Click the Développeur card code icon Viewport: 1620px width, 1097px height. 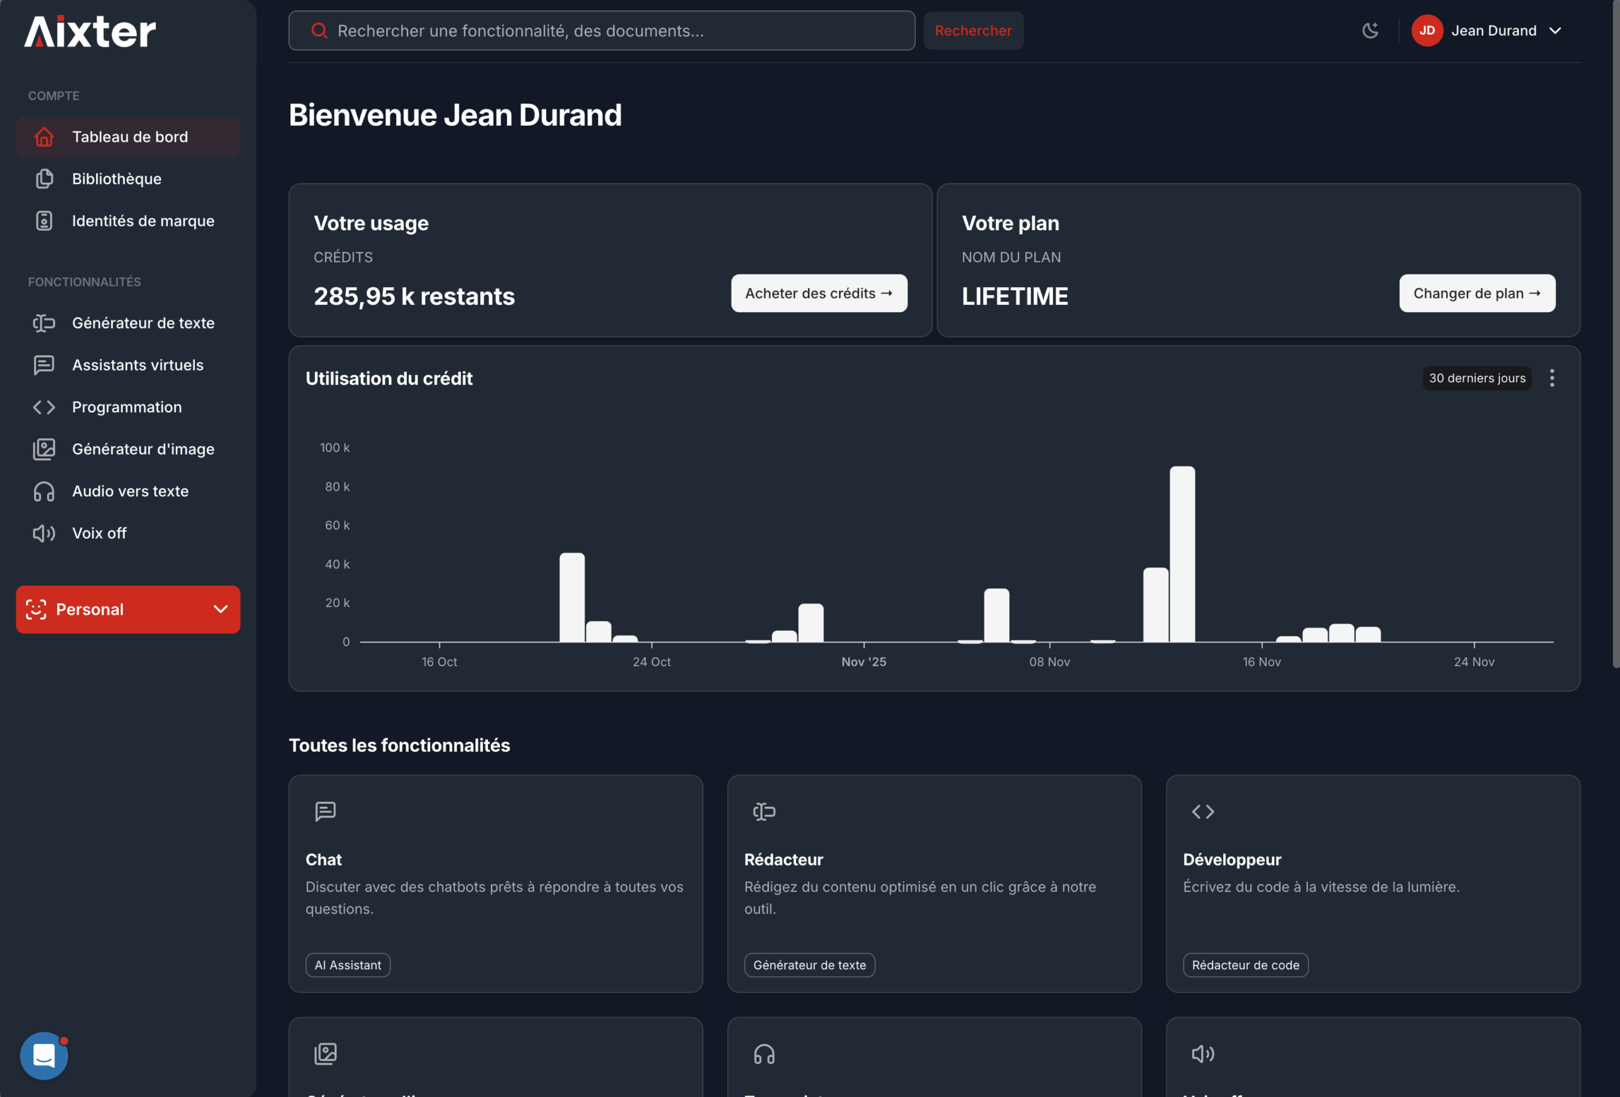coord(1202,811)
